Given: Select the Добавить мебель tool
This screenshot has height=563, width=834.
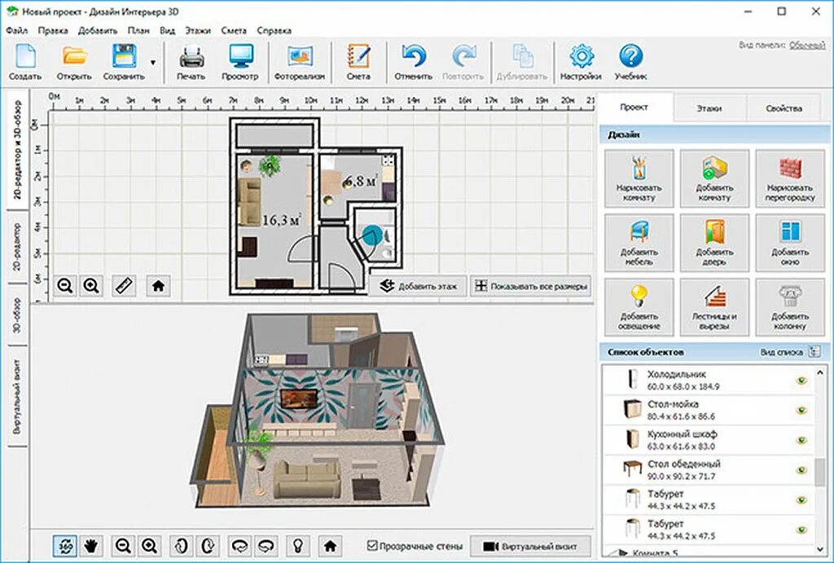Looking at the screenshot, I should coord(639,242).
